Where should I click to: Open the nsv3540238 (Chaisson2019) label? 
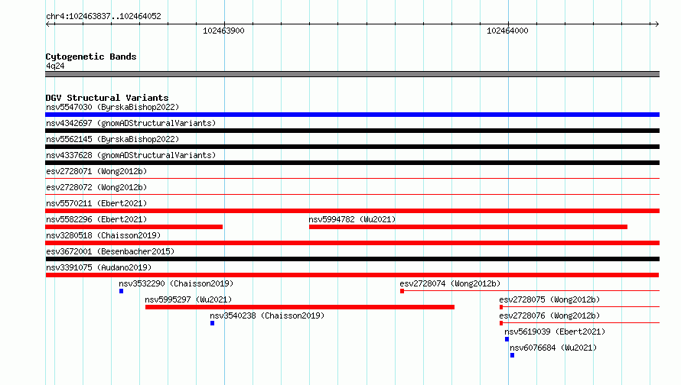pyautogui.click(x=267, y=315)
